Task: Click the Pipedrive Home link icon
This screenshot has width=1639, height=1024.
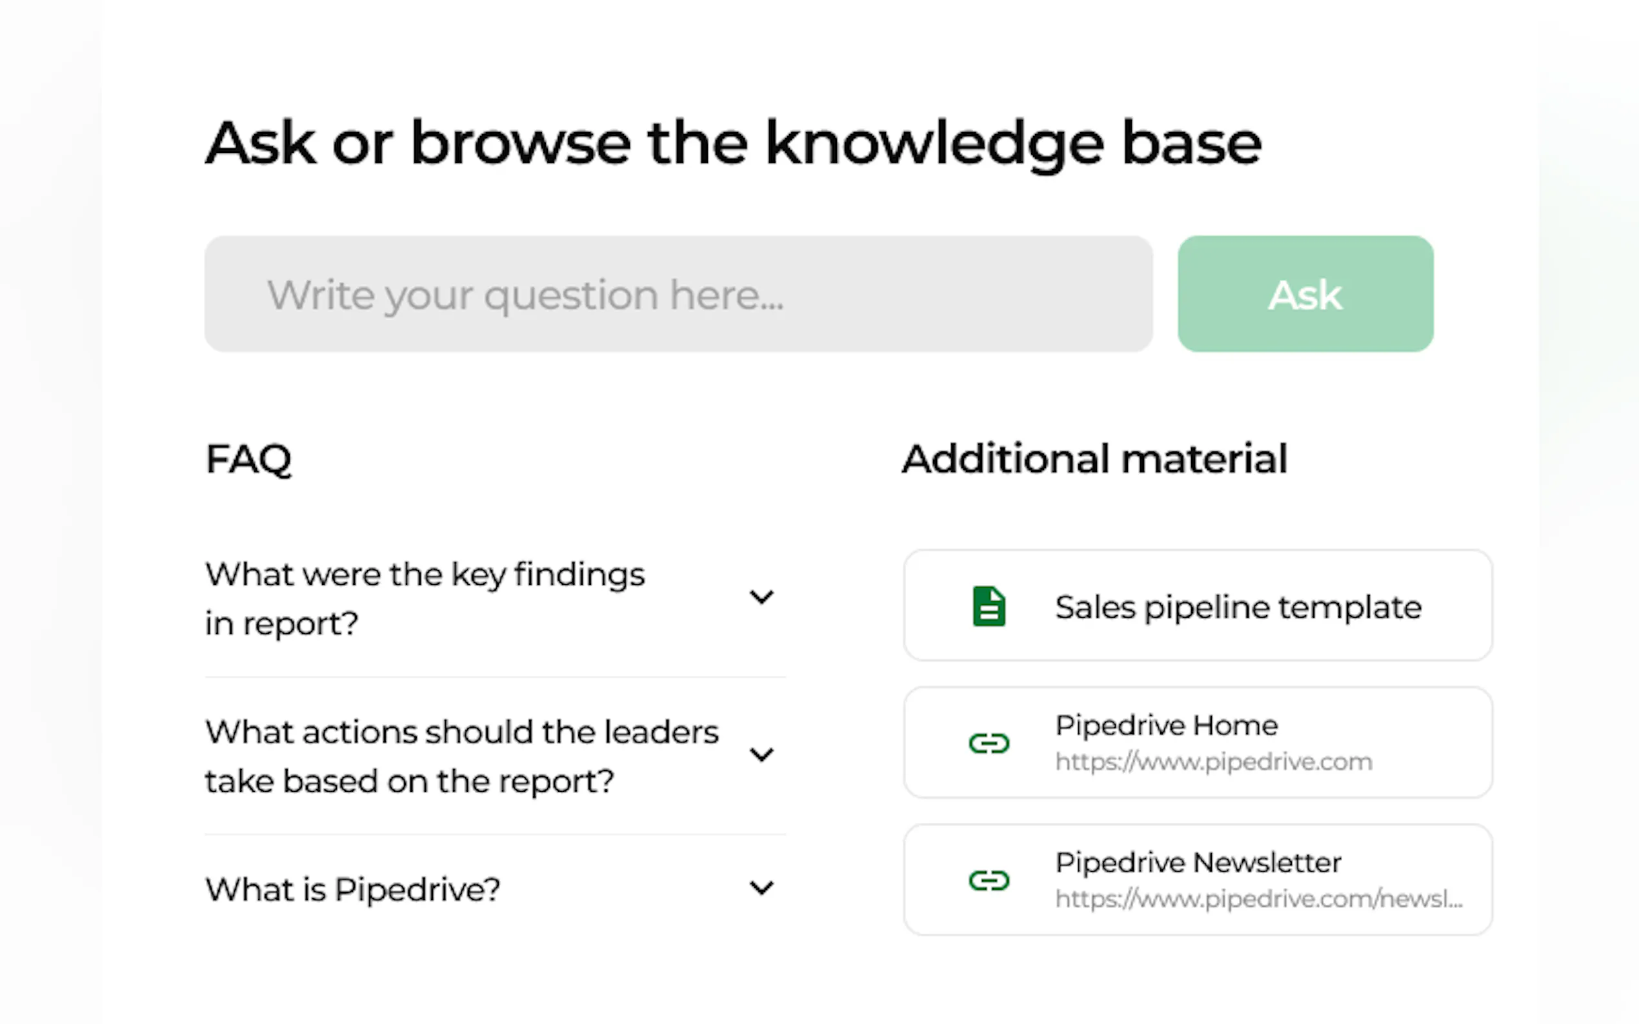Action: click(x=989, y=743)
